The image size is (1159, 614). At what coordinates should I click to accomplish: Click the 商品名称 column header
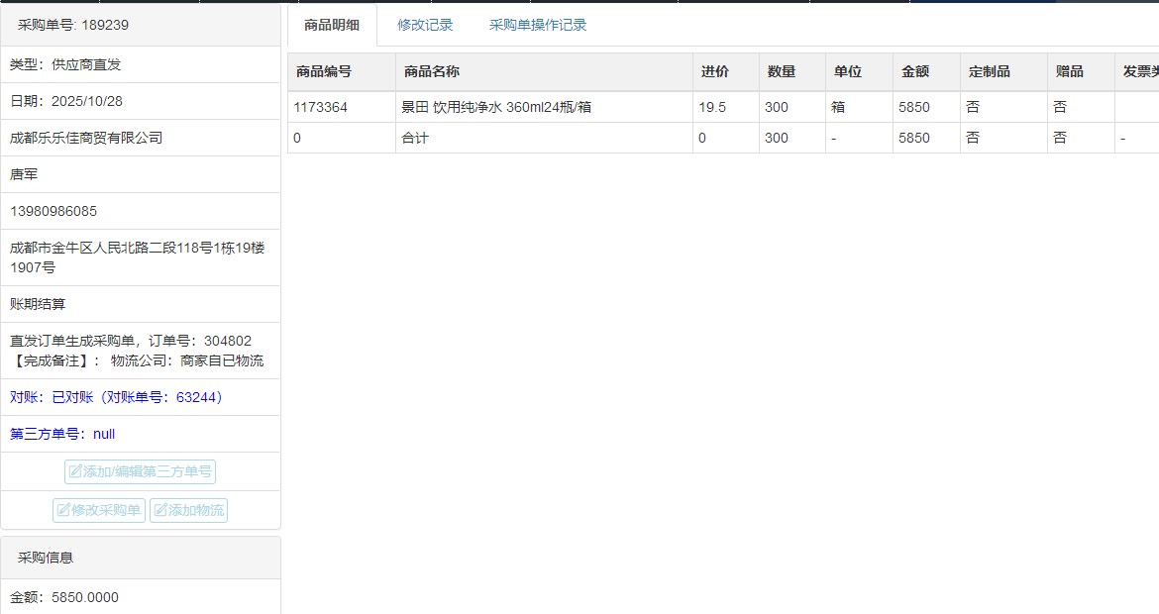coord(431,72)
